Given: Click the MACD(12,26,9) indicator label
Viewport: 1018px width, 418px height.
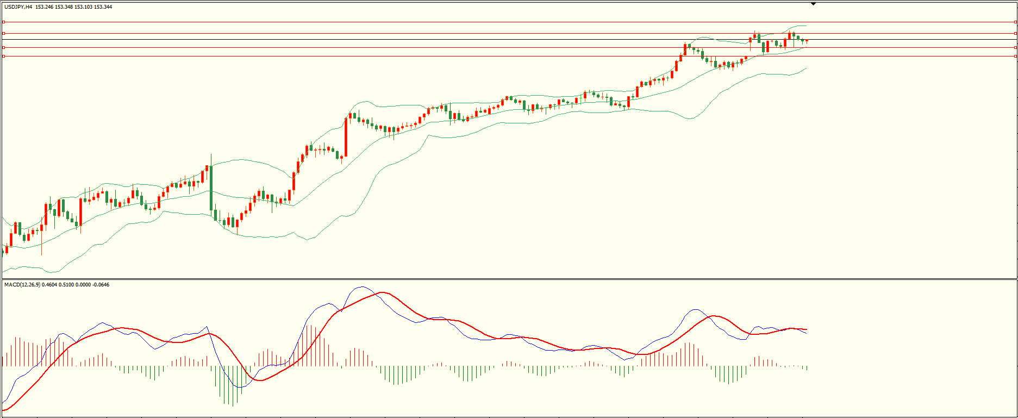Looking at the screenshot, I should 22,285.
